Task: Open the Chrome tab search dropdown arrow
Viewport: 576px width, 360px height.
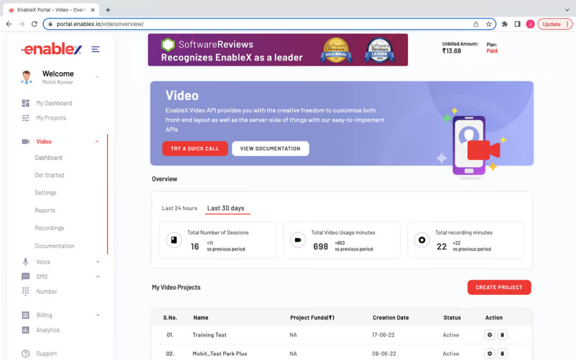Action: coord(567,10)
